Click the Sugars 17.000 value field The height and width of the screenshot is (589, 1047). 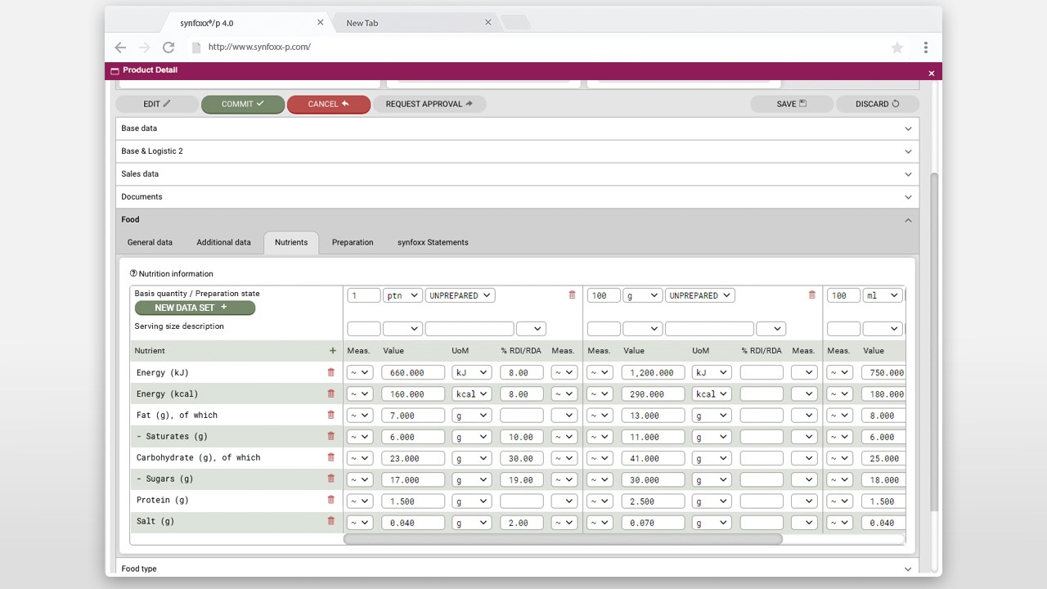(x=413, y=479)
